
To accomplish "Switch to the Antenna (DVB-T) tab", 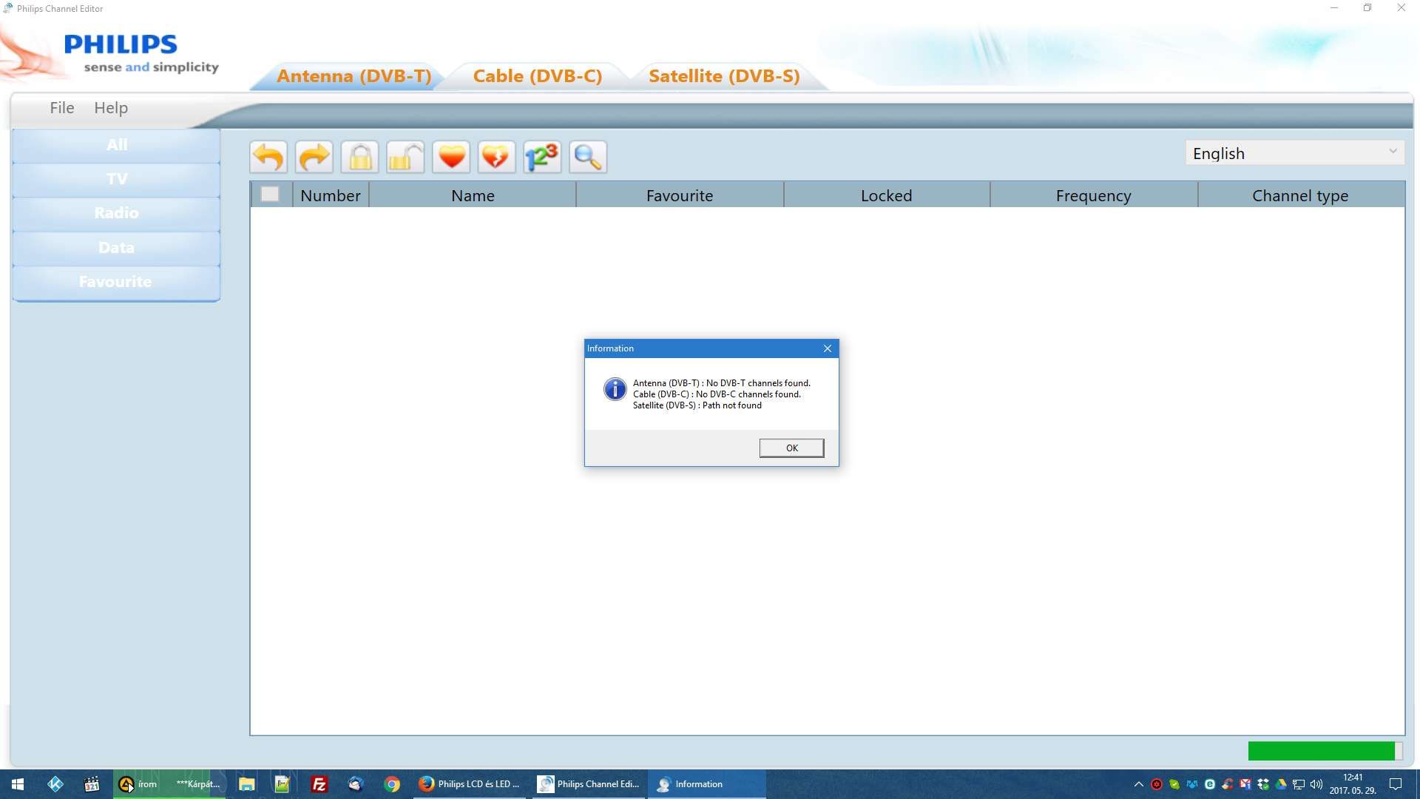I will (x=354, y=76).
